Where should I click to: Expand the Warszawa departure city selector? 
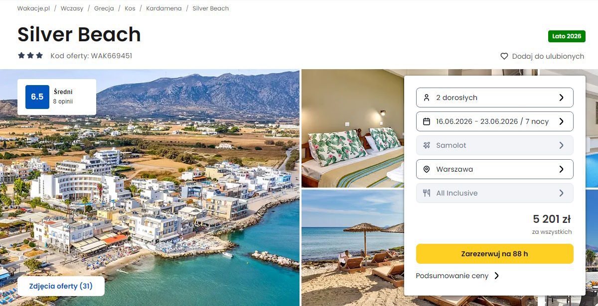click(x=494, y=169)
